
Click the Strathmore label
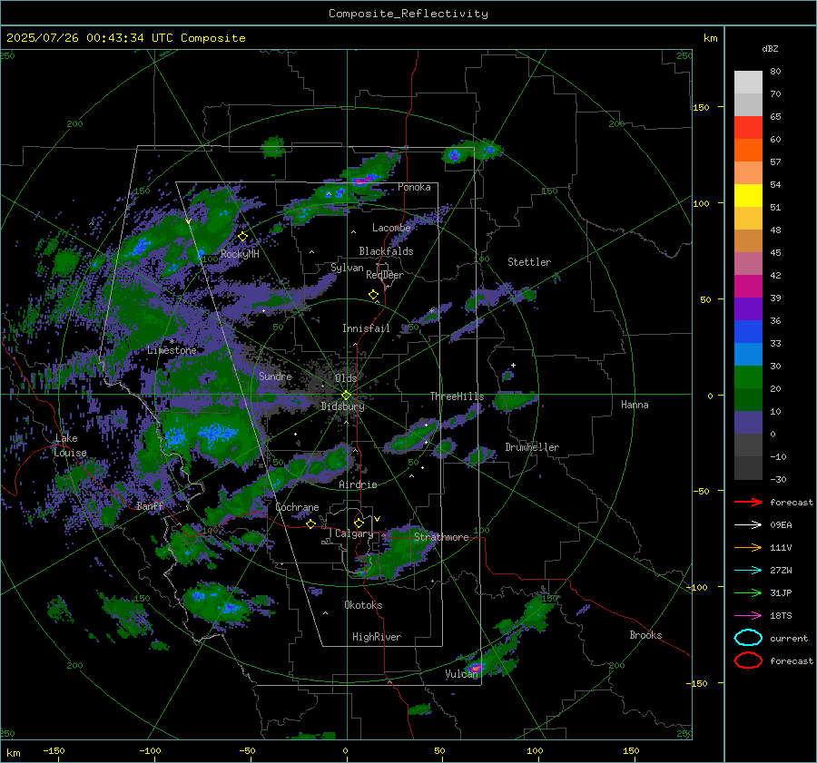pyautogui.click(x=441, y=537)
